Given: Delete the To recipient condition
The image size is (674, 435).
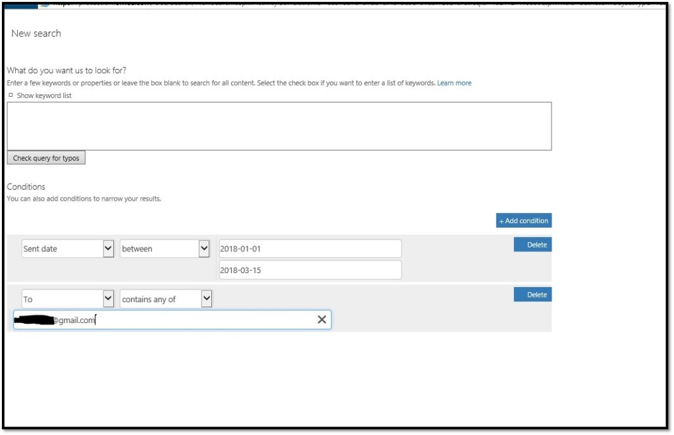Looking at the screenshot, I should pos(532,295).
